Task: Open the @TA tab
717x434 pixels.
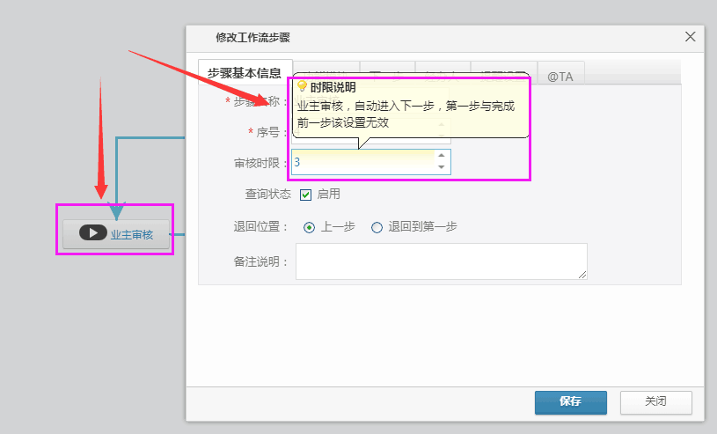Action: click(560, 77)
